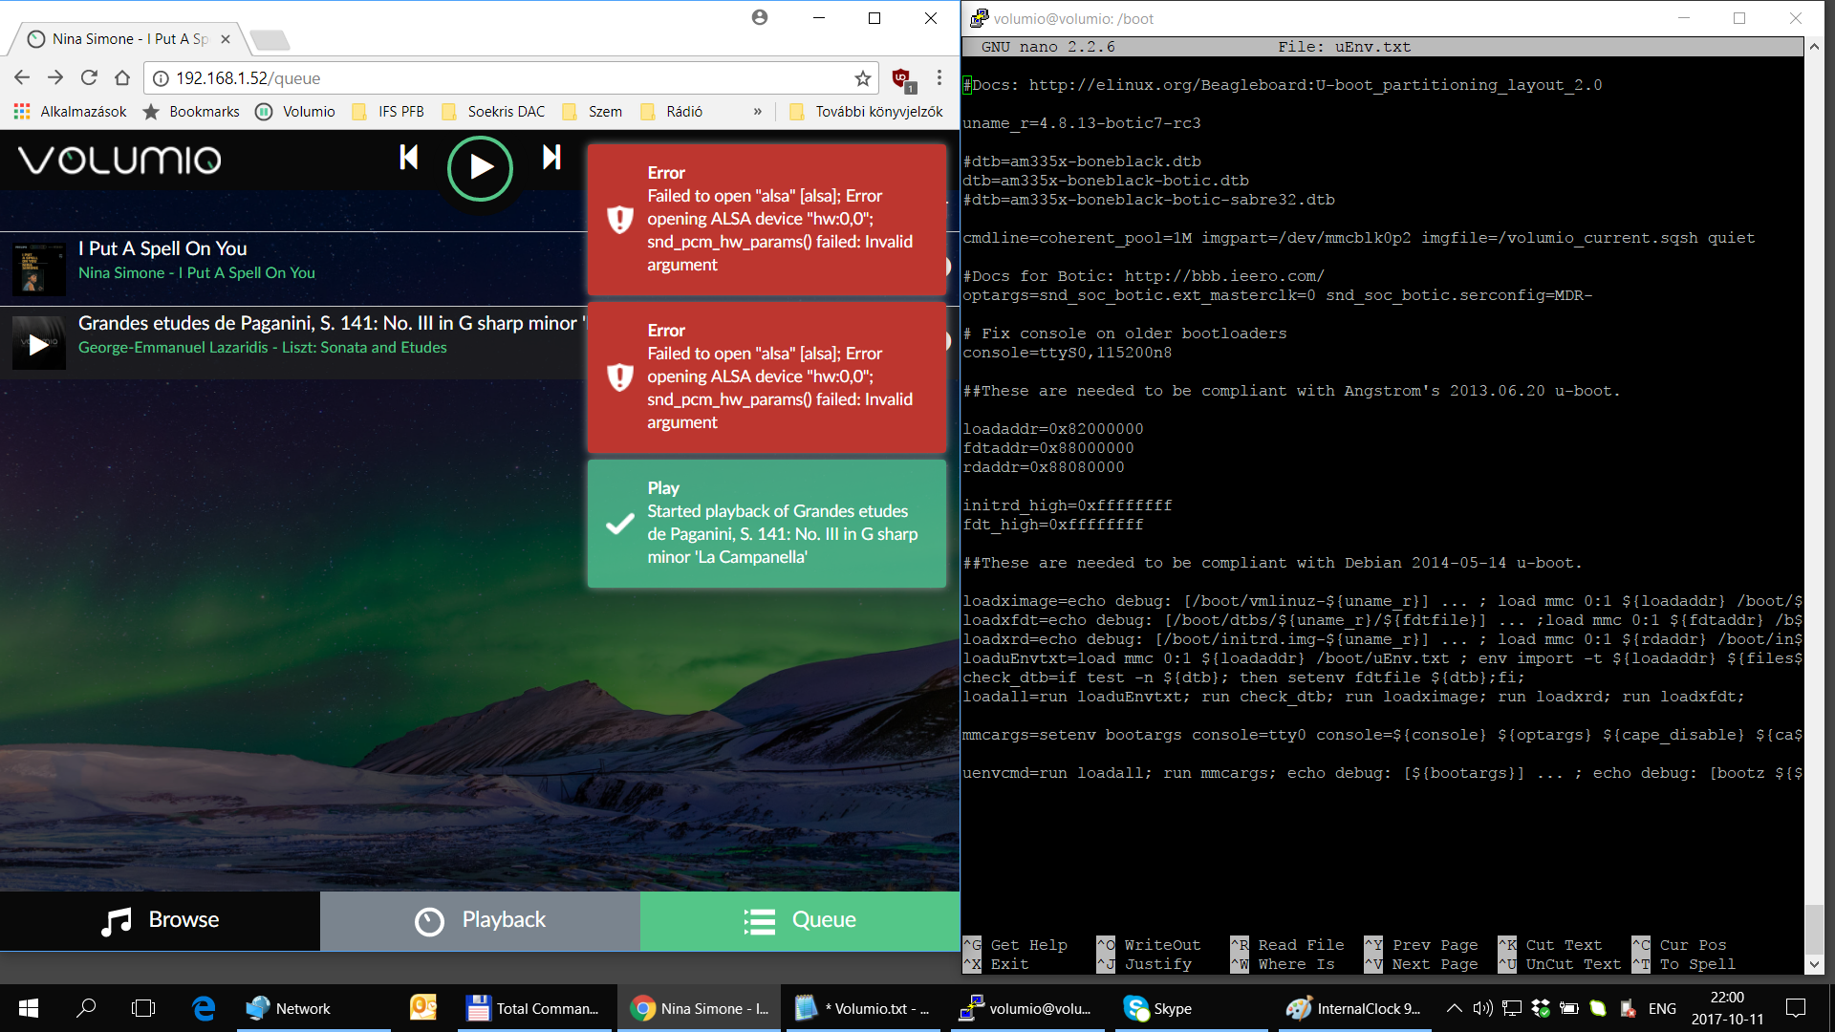Go forward in Chrome browser
Screen dimensions: 1835x1032
55,78
